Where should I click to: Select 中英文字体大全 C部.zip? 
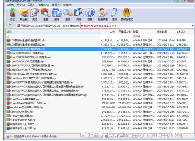[x=23, y=128]
